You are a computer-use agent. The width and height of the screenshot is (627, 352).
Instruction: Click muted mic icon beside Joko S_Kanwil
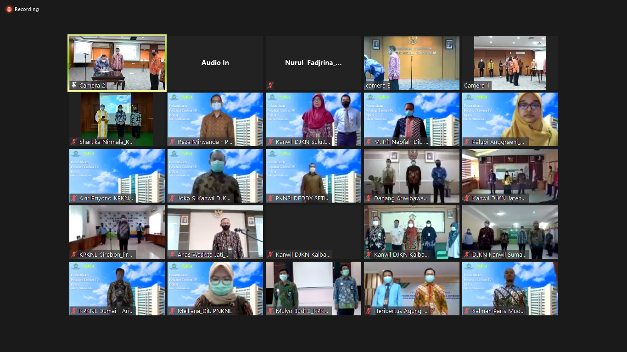(x=172, y=198)
